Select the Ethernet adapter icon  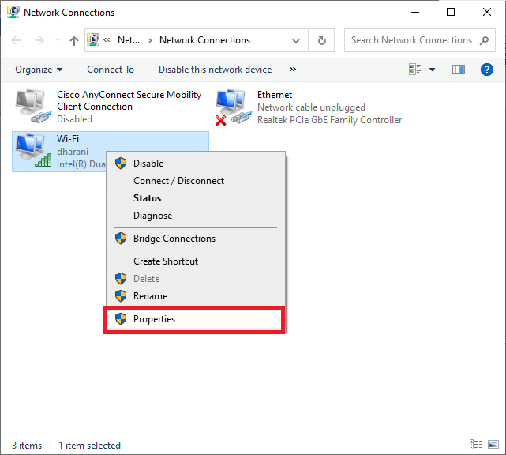pyautogui.click(x=232, y=107)
